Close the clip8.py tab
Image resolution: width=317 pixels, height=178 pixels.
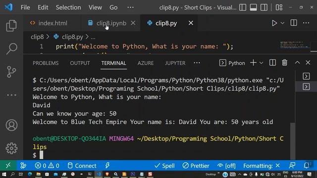[x=191, y=23]
